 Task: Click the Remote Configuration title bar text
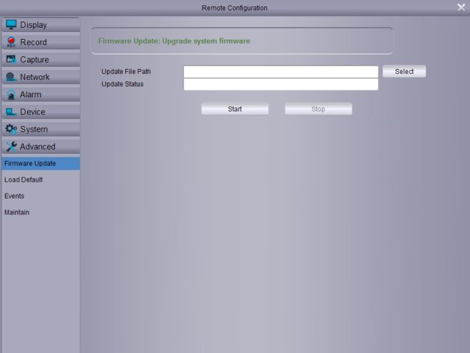[234, 8]
